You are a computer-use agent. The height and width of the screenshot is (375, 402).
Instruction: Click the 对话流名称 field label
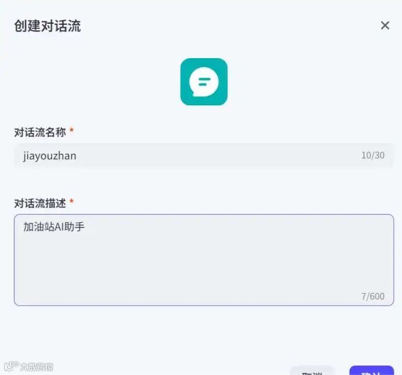40,133
